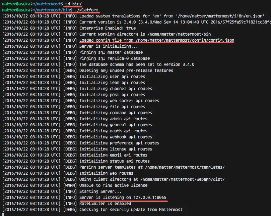
Task: Click 'Loaded system translations' log message
Action: [172, 16]
